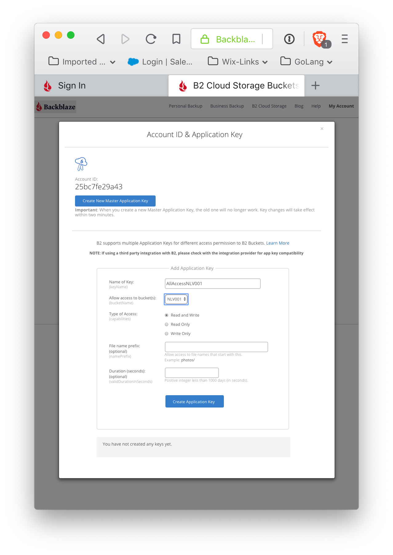Open the Brave Shields lion icon

point(320,39)
